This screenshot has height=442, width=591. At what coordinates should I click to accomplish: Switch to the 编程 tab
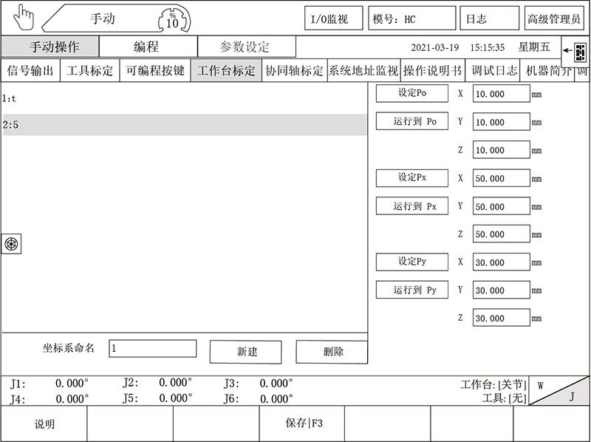coord(146,45)
